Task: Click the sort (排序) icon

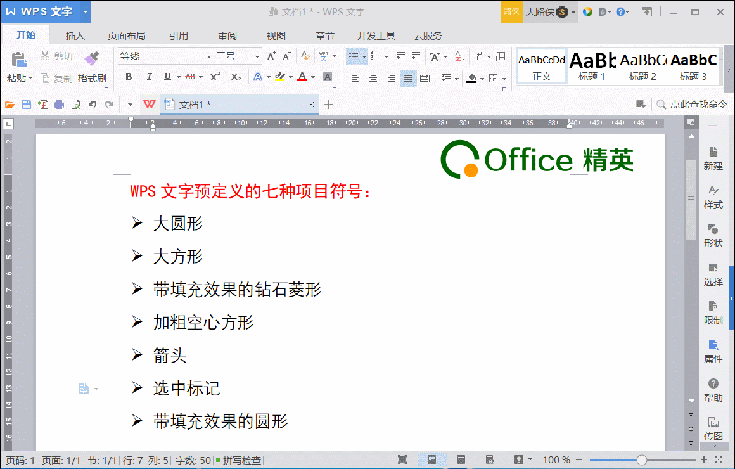Action: (x=459, y=56)
